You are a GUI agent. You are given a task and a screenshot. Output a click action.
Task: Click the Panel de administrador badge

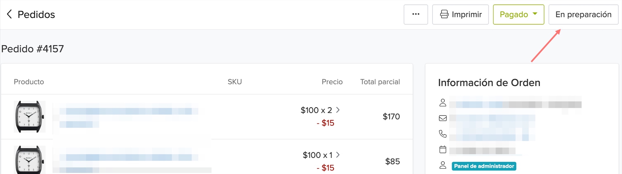[484, 166]
